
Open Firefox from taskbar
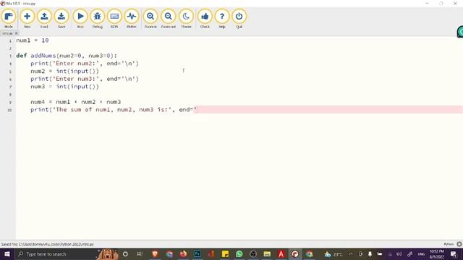pyautogui.click(x=183, y=253)
